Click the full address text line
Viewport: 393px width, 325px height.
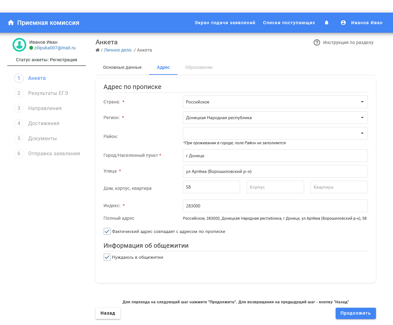275,218
